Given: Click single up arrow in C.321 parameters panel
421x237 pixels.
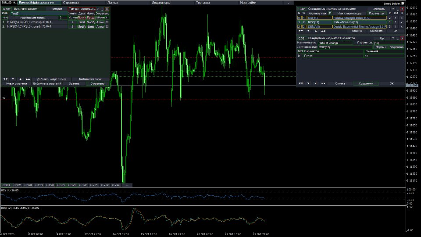Looking at the screenshot, I should pyautogui.click(x=316, y=83).
